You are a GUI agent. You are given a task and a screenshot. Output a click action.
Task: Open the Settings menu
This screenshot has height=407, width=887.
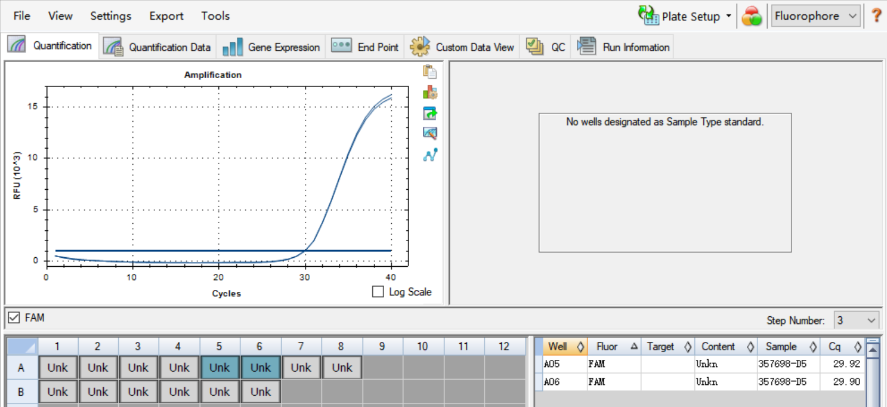(111, 16)
